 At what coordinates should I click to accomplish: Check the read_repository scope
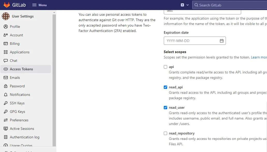tap(165, 133)
